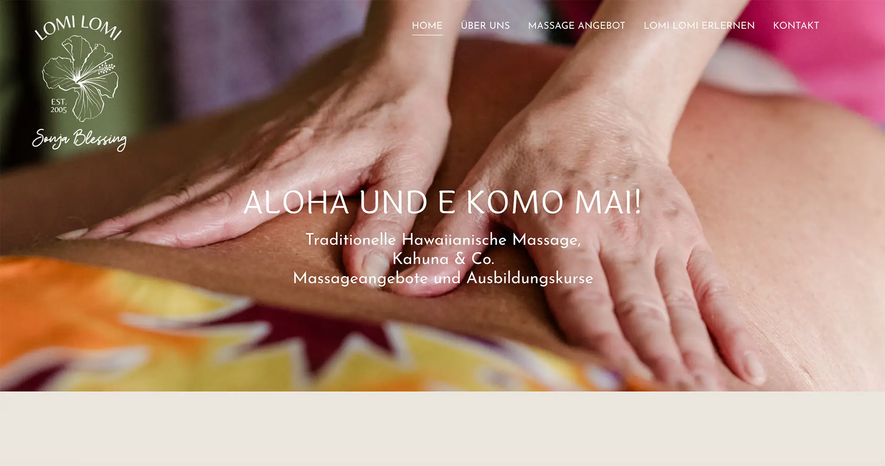Select Lomi Lomi erlernen in navigation
The image size is (885, 466).
click(699, 26)
